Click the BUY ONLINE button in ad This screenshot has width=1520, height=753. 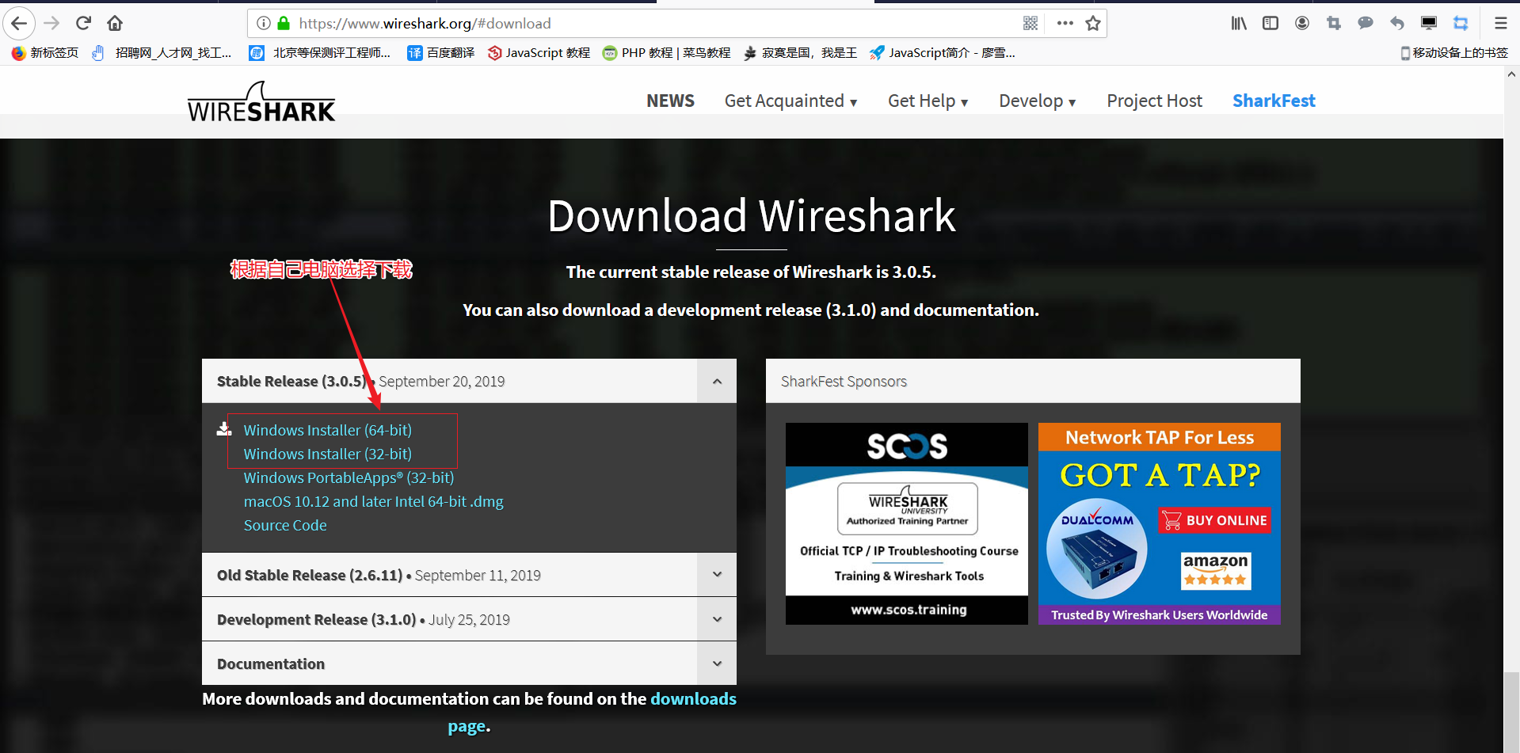pyautogui.click(x=1215, y=520)
